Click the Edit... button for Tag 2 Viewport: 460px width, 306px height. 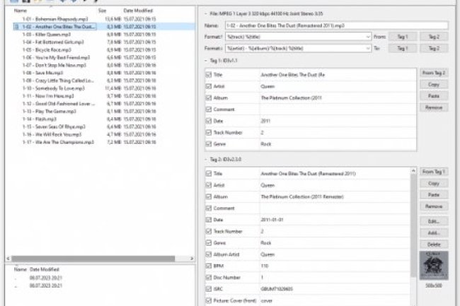(x=434, y=221)
